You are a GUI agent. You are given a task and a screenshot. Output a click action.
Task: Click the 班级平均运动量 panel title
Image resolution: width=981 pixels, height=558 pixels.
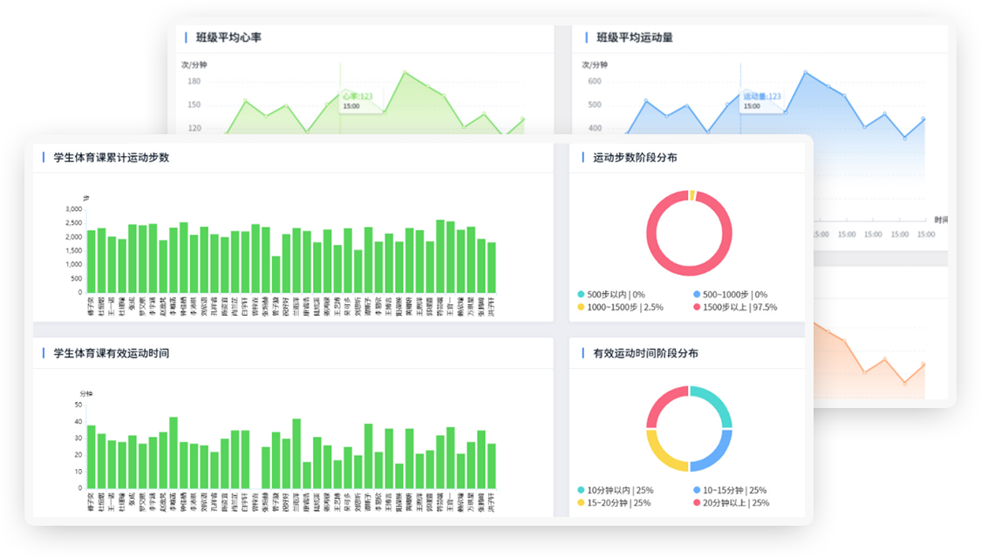point(634,37)
